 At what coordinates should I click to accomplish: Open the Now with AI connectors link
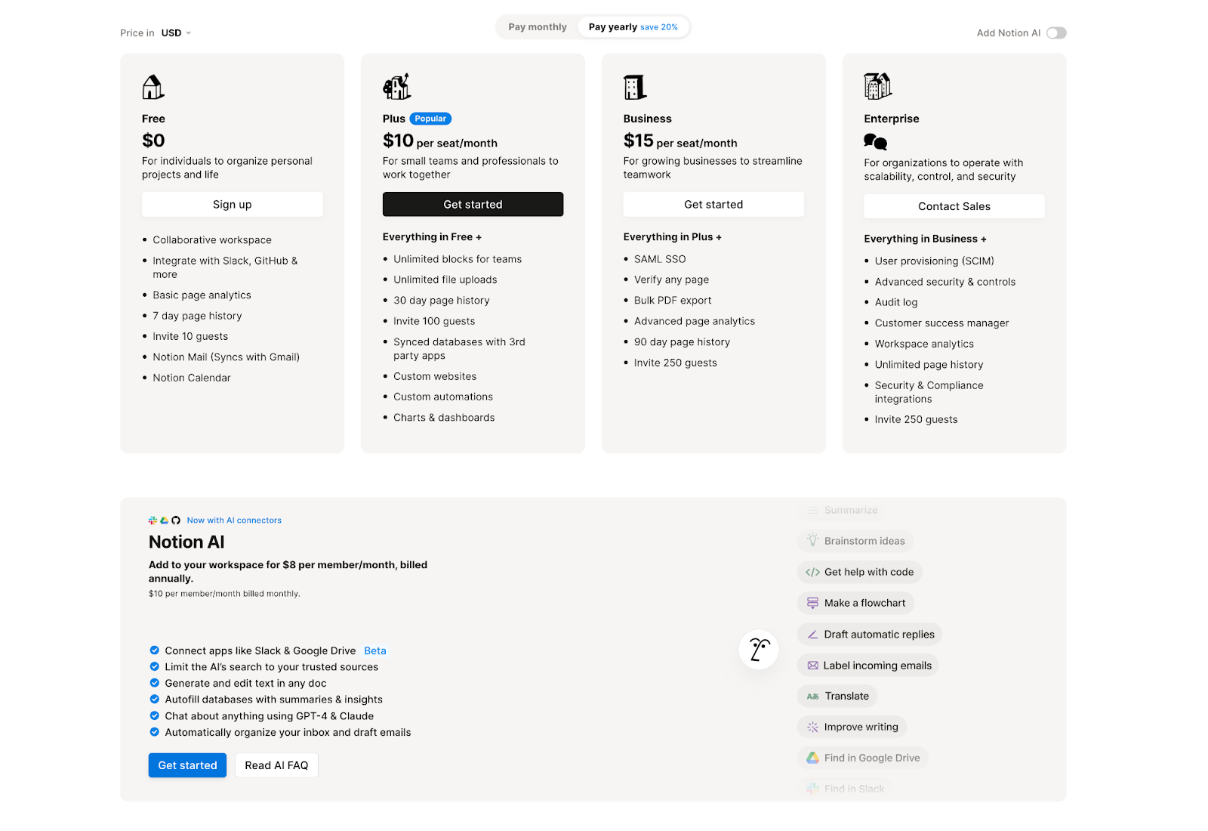(x=234, y=521)
